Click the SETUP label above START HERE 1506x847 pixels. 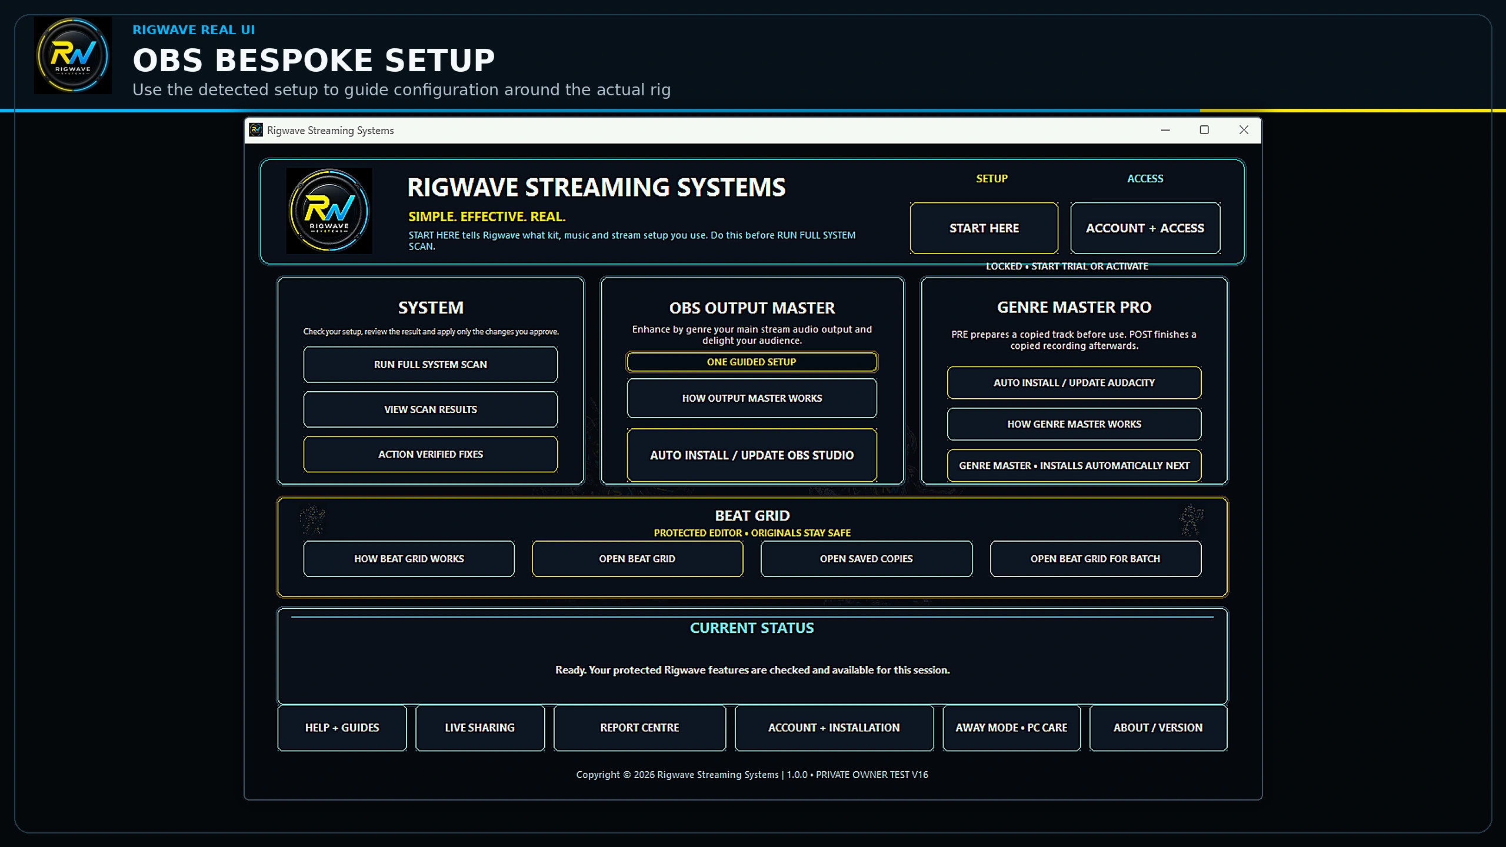click(992, 179)
